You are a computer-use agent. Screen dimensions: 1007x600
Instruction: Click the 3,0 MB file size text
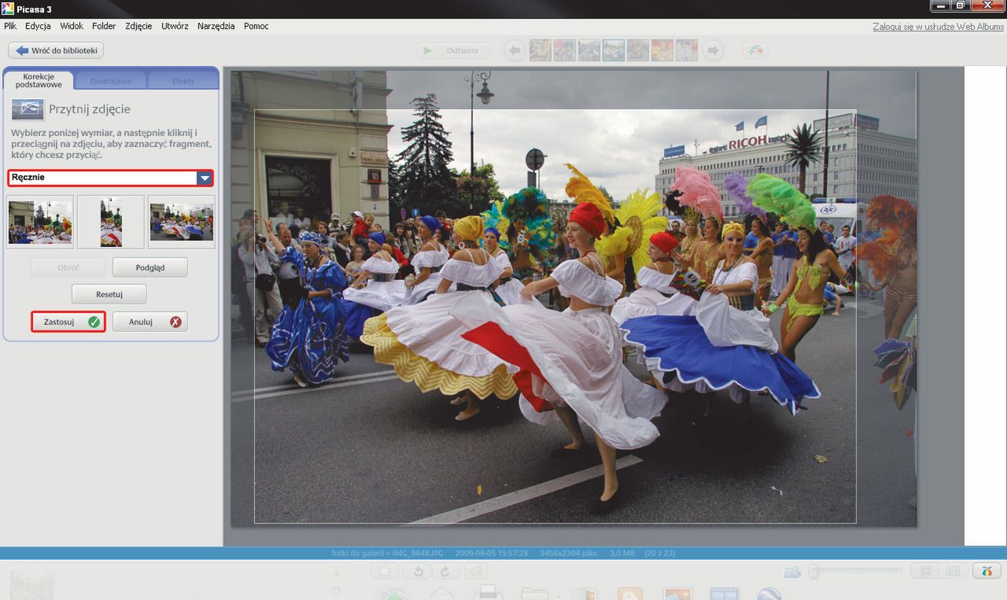(x=622, y=553)
